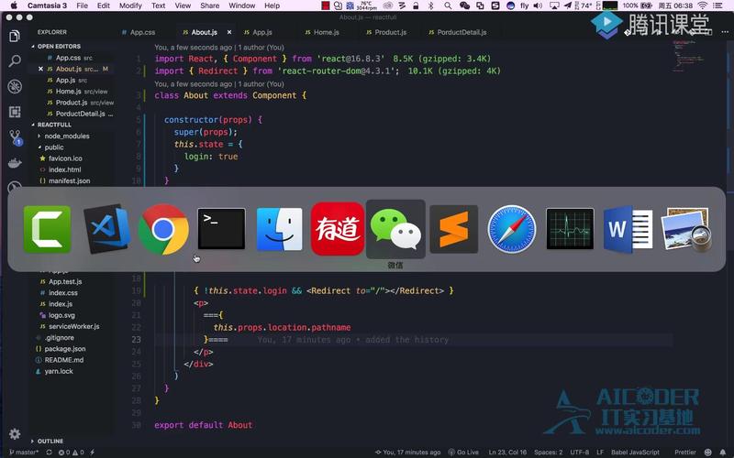Image resolution: width=734 pixels, height=458 pixels.
Task: Change encoding via UTF-8 status item
Action: coord(580,452)
